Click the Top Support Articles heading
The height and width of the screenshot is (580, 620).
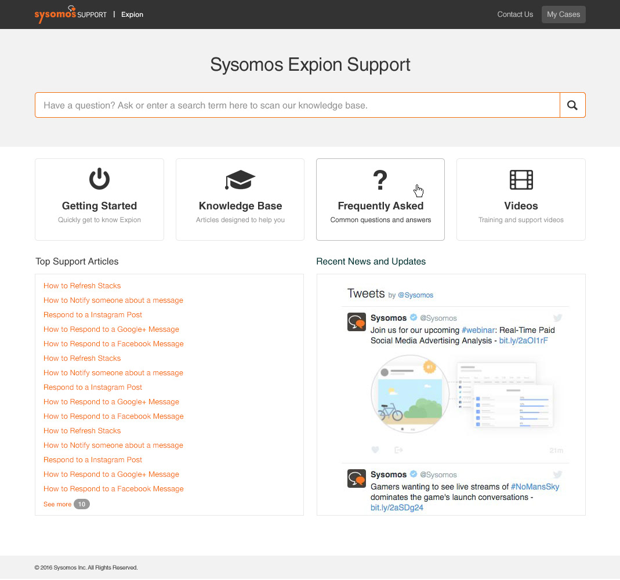tap(77, 262)
